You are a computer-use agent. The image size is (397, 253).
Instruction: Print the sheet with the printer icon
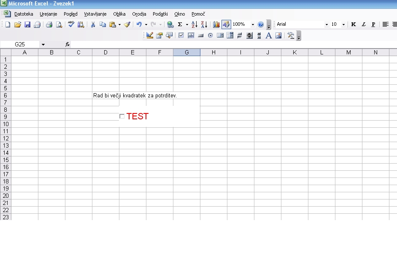49,24
